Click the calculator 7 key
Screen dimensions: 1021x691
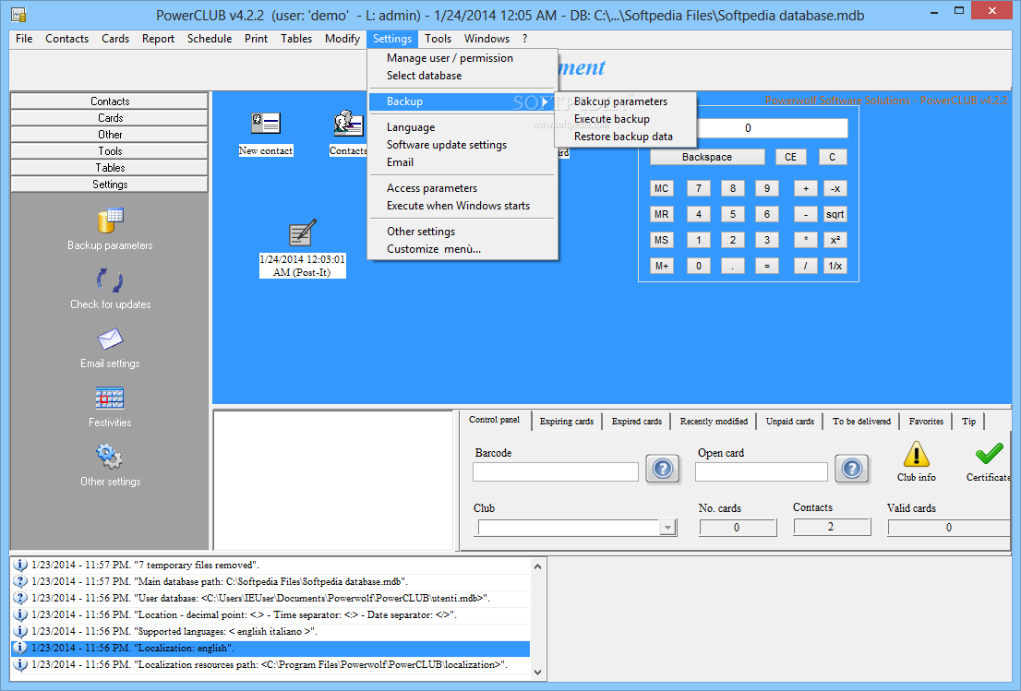pos(699,189)
